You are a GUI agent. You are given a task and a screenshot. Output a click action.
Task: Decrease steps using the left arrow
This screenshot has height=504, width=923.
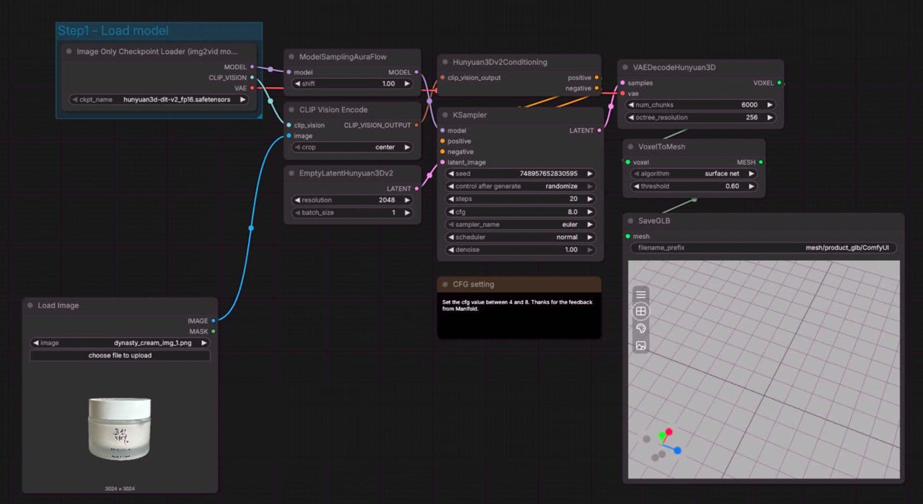click(x=451, y=199)
